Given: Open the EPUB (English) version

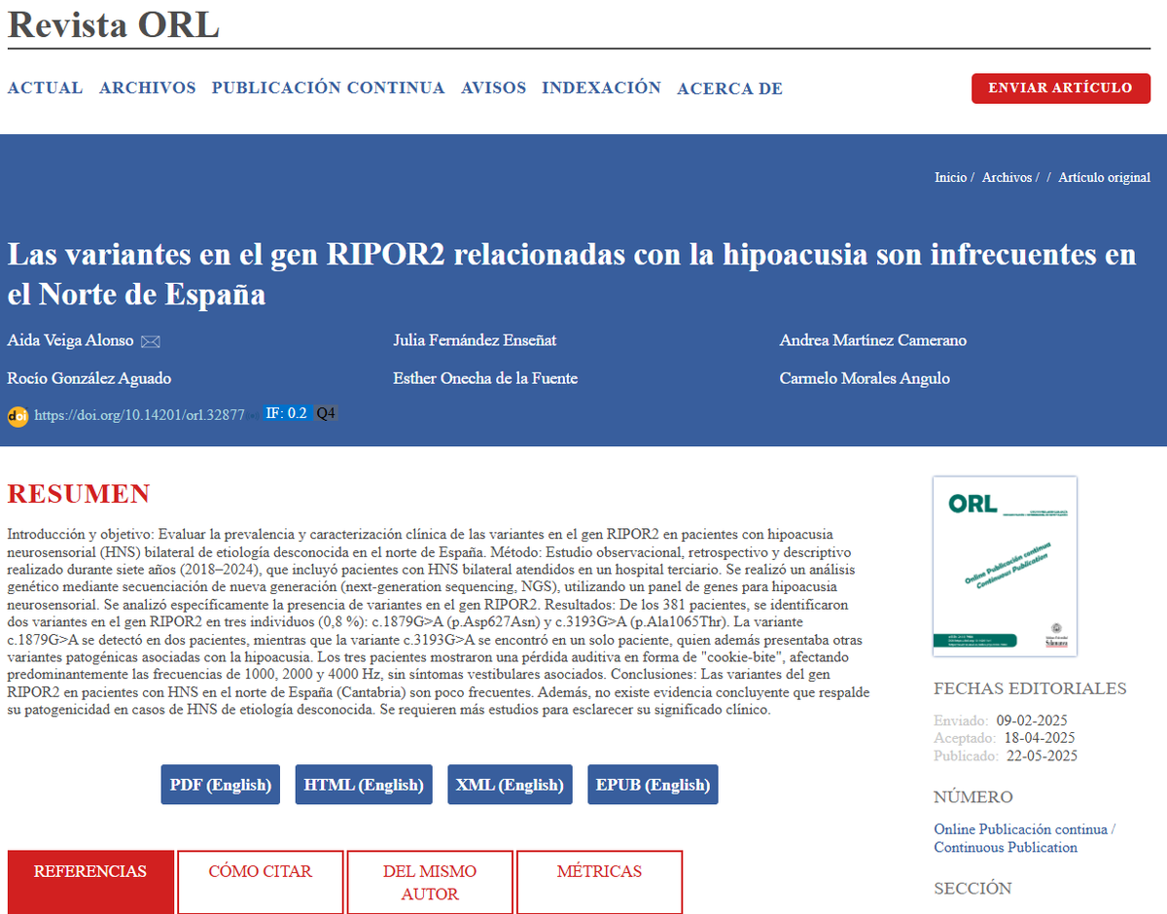Looking at the screenshot, I should (652, 785).
